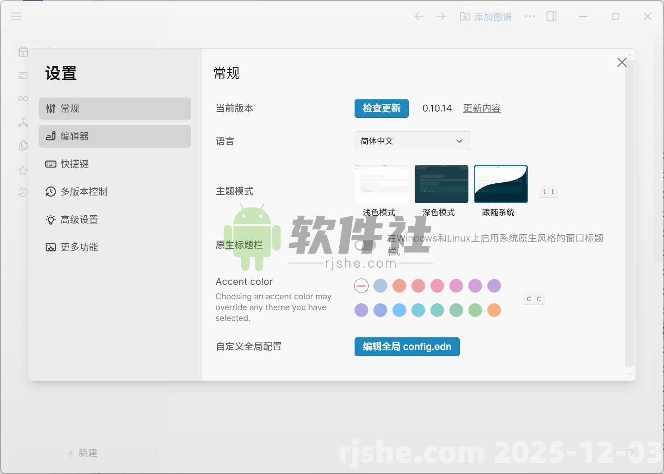Click 编辑全局 config.edn button
Screen dimensions: 664x474
pos(407,347)
